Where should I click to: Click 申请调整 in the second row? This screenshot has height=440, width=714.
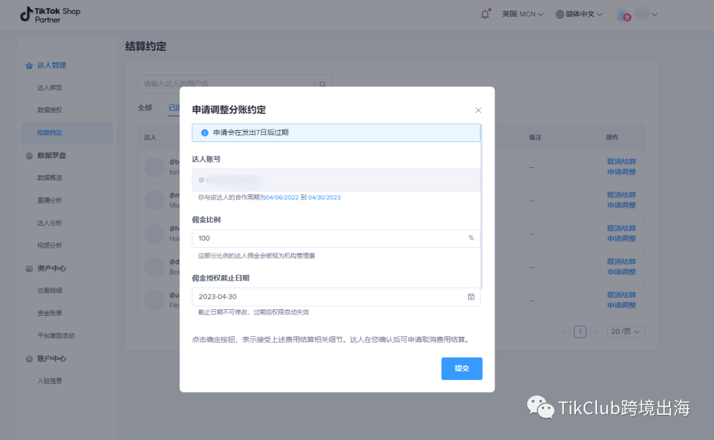coord(621,205)
